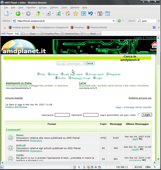The width and height of the screenshot is (161, 170).
Task: Open the New page button dropdown arrow
Action: (11, 13)
